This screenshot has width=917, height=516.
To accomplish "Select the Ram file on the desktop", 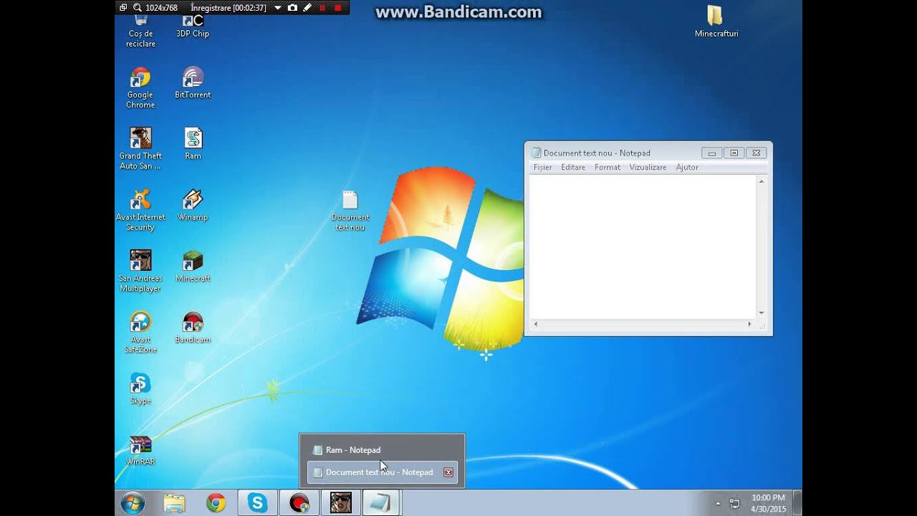I will (193, 143).
